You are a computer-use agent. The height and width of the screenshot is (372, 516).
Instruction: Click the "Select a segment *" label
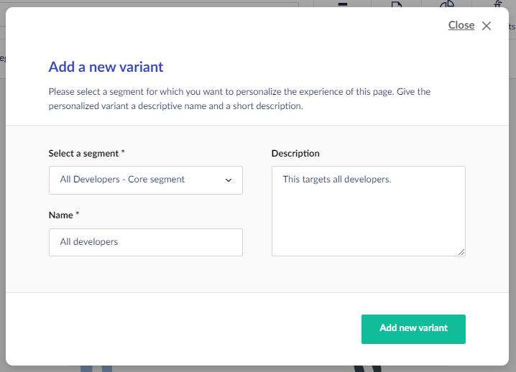point(86,153)
